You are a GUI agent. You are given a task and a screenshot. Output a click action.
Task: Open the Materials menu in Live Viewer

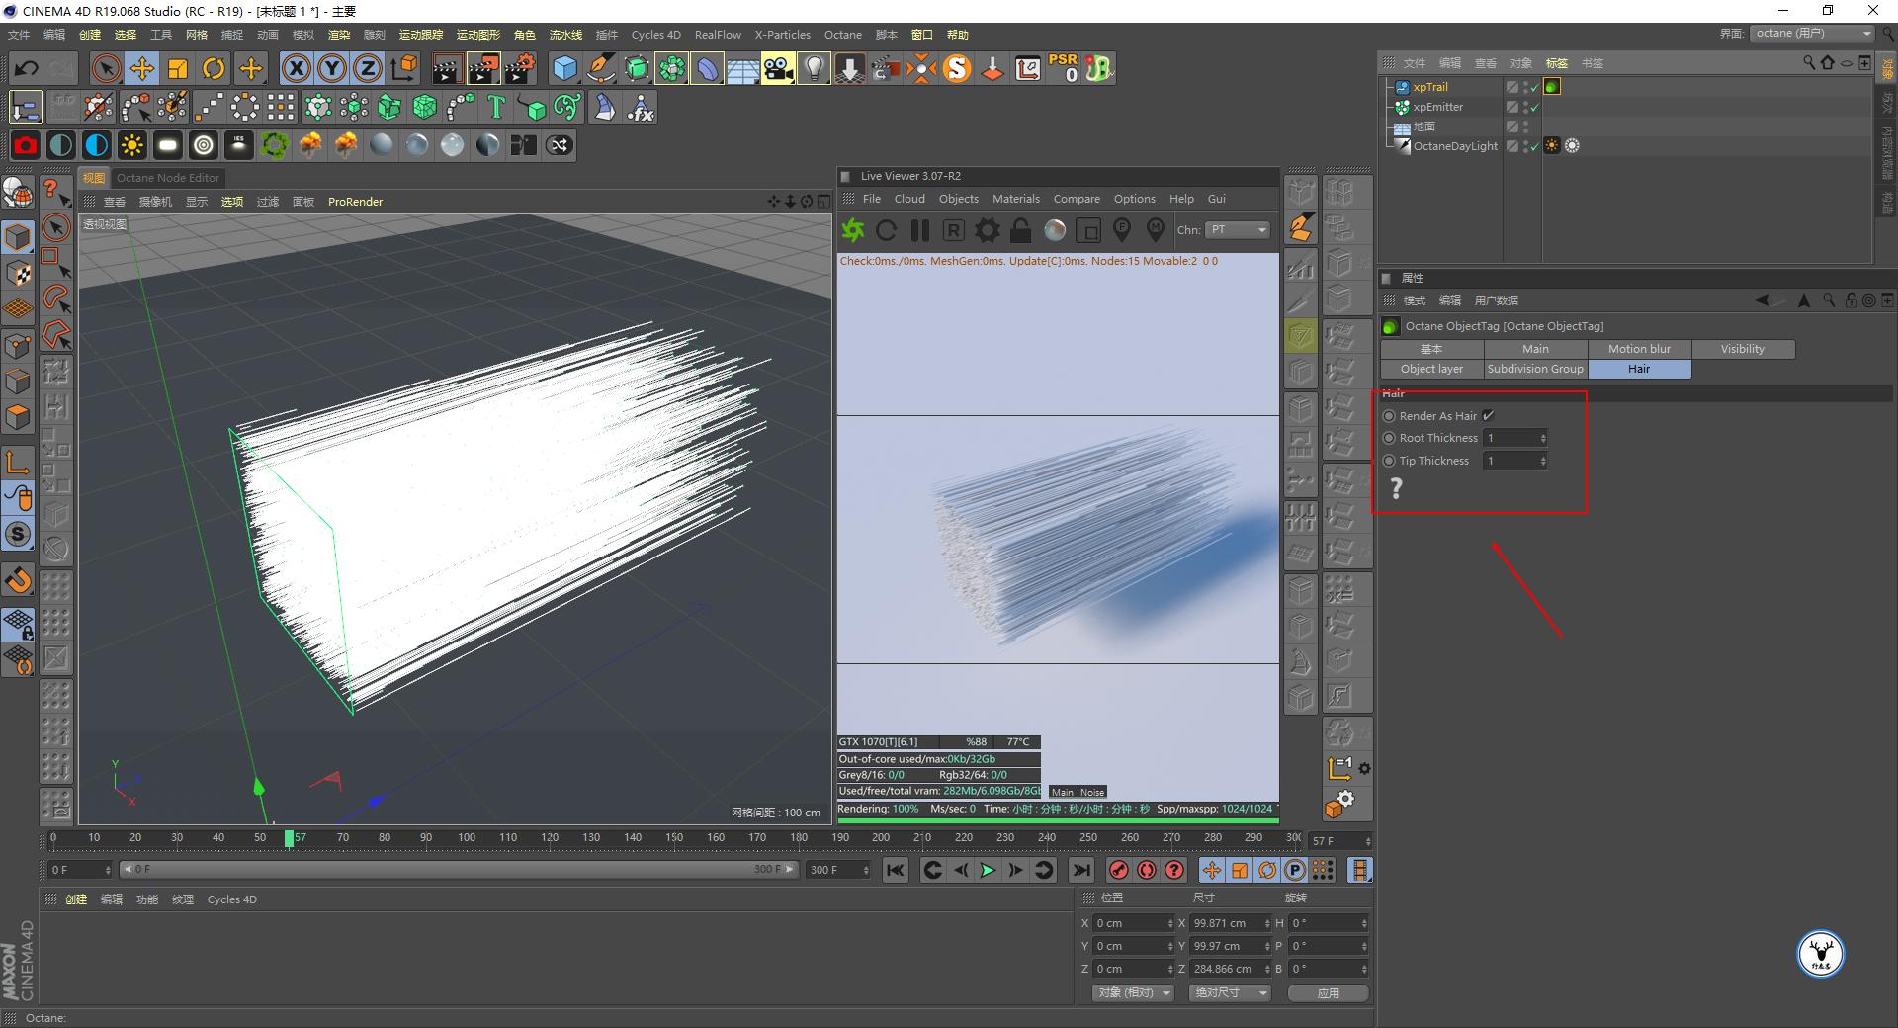(1015, 199)
